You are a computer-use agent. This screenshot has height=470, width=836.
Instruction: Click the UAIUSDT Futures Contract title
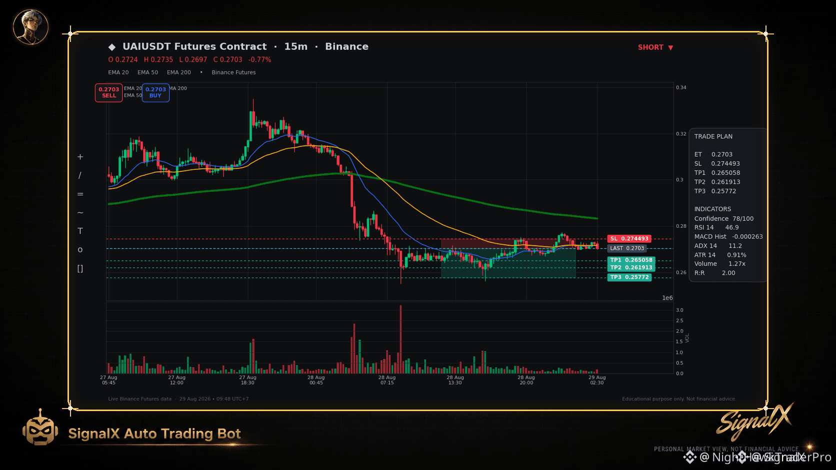tap(194, 46)
